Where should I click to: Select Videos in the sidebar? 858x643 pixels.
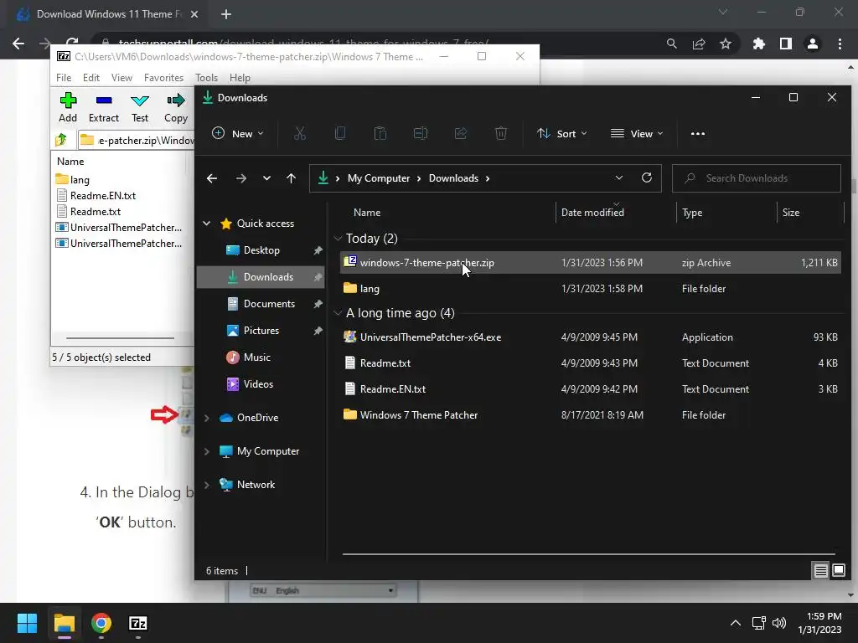261,383
